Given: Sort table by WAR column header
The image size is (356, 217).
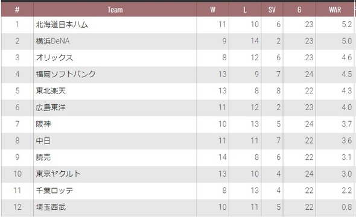Looking at the screenshot, I should [335, 10].
